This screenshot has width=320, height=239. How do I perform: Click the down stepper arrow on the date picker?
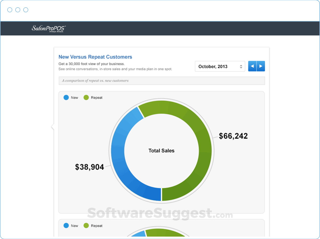[x=241, y=68]
